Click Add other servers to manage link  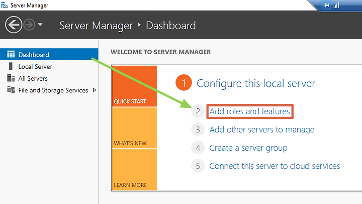click(262, 130)
